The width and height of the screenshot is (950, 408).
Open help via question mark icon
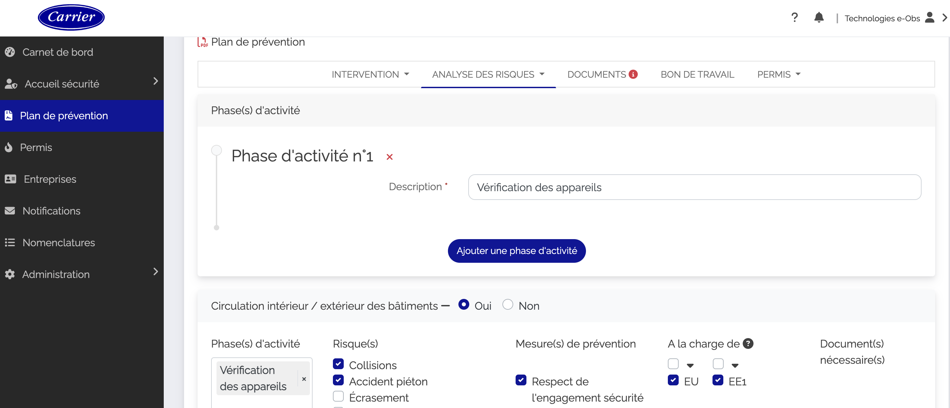coord(795,17)
